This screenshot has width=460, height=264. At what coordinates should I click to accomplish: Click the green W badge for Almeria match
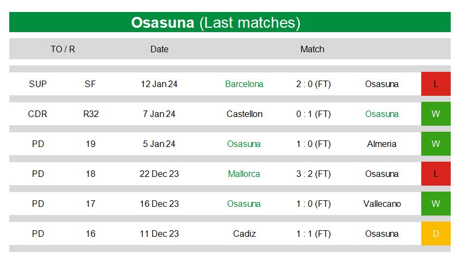(435, 144)
